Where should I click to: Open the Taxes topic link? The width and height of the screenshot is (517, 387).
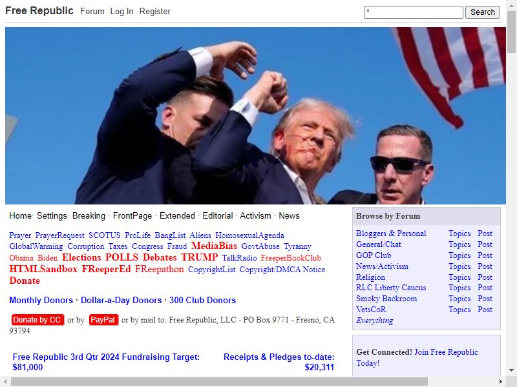118,246
